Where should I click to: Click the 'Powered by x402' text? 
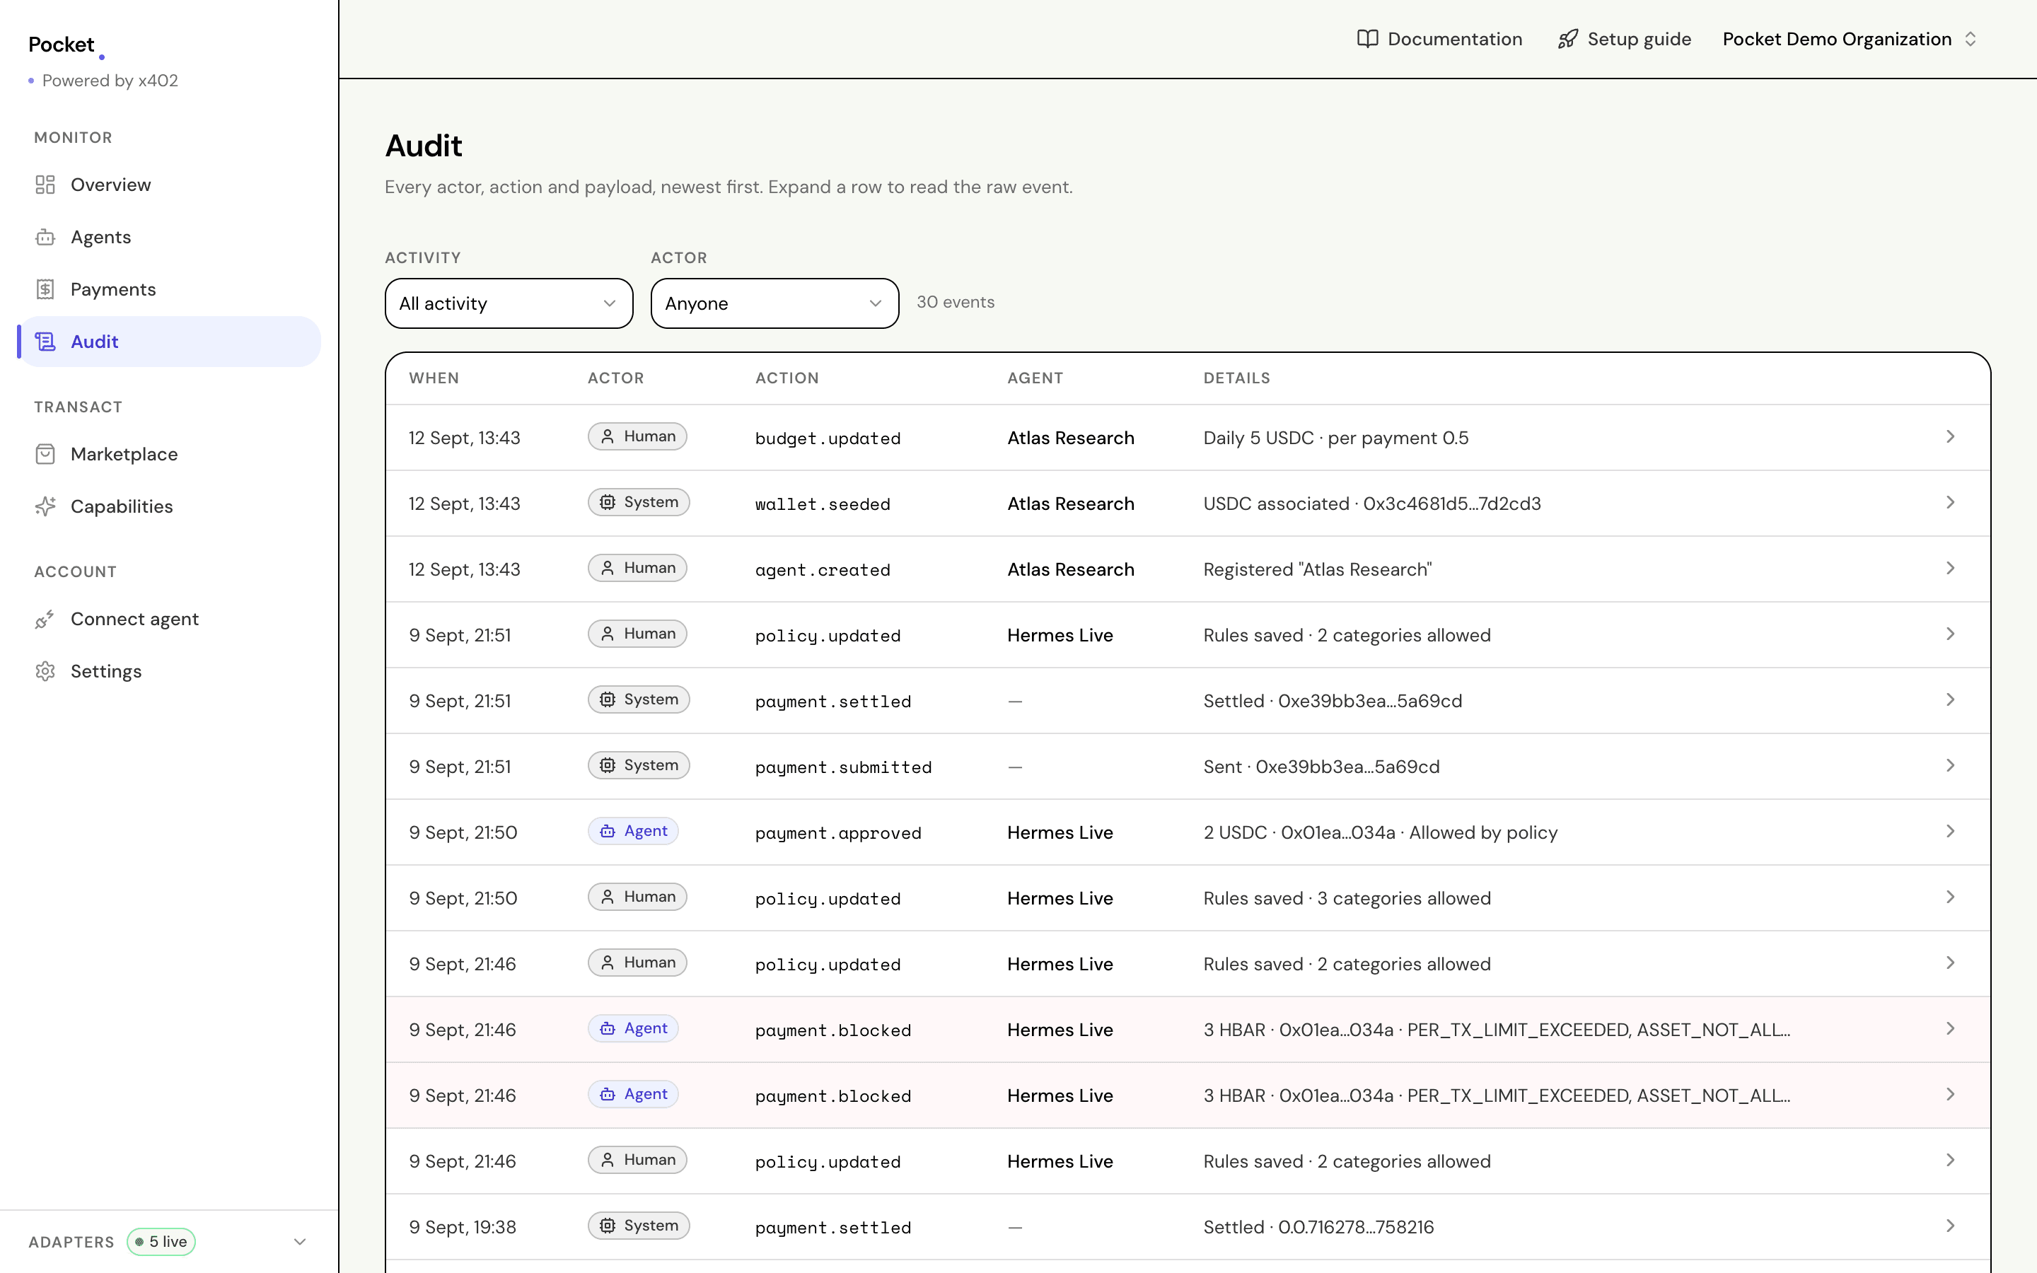coord(110,81)
